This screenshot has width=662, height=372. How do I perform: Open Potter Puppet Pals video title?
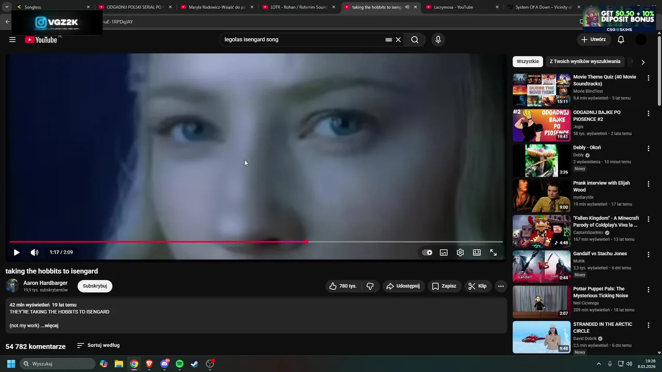click(x=600, y=292)
